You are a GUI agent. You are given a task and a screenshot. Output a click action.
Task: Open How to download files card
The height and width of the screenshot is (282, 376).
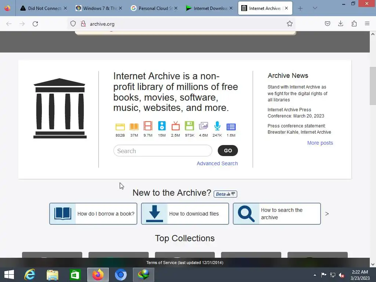click(x=185, y=214)
